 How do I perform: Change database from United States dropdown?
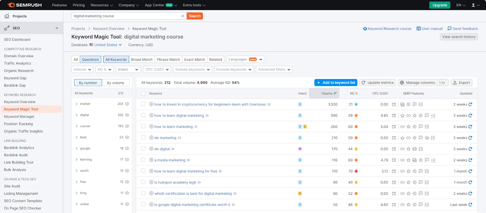[x=106, y=45]
